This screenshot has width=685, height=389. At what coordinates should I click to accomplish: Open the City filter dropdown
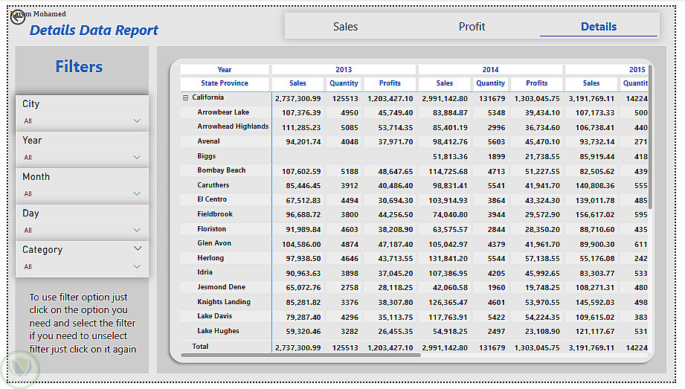137,120
